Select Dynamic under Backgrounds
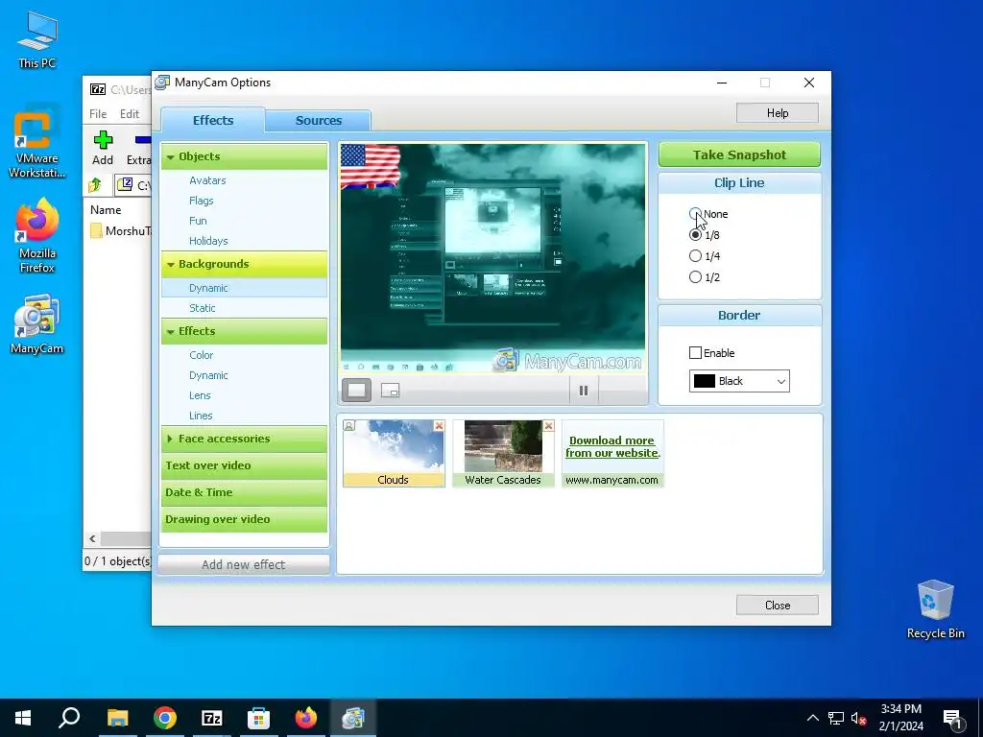The height and width of the screenshot is (737, 983). click(x=245, y=288)
